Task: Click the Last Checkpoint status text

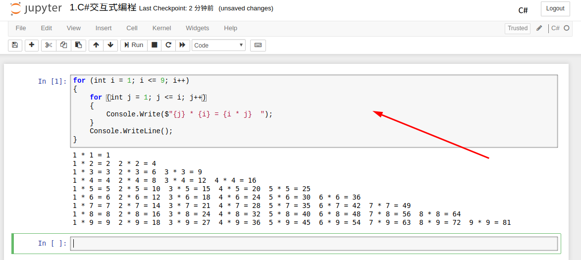Action: (x=176, y=8)
